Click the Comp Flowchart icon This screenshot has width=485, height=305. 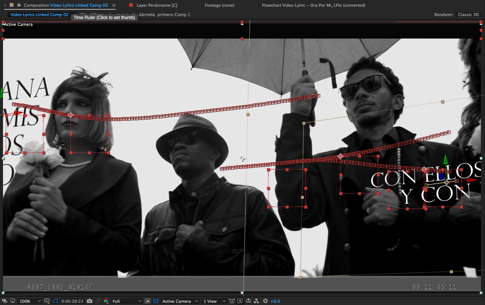tap(257, 301)
